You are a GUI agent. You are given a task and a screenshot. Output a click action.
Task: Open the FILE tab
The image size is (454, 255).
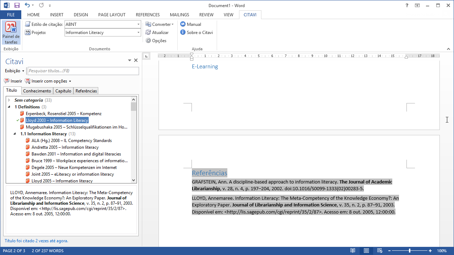coord(11,15)
